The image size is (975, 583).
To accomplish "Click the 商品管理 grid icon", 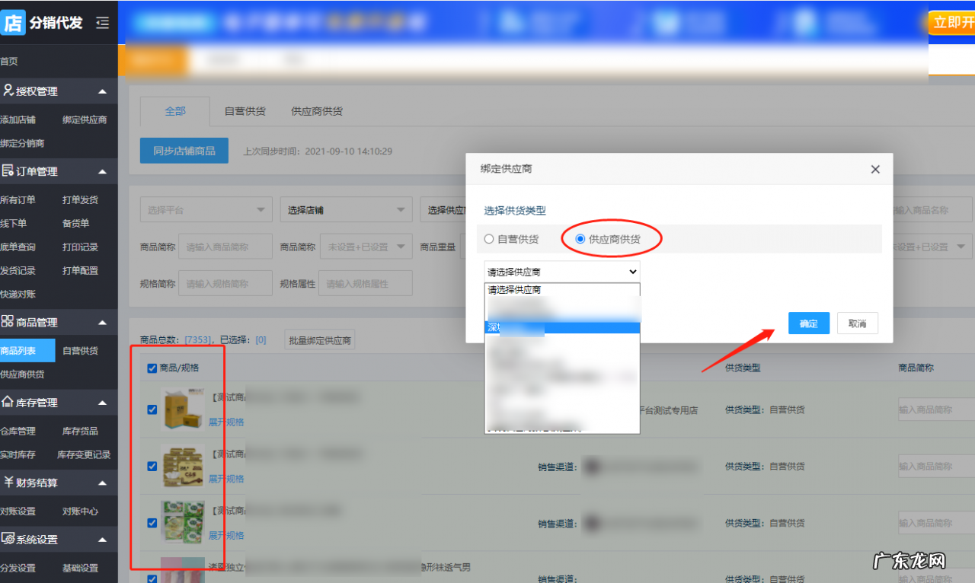I will click(9, 321).
